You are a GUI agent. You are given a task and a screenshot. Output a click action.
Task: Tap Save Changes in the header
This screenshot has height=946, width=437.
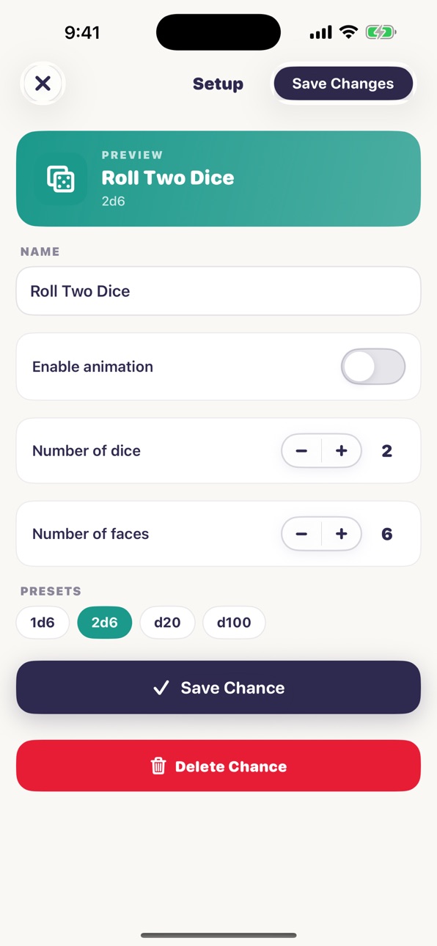tap(343, 84)
